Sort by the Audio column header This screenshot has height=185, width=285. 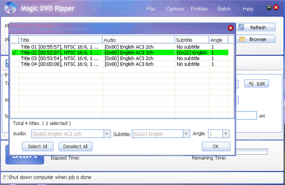pyautogui.click(x=138, y=40)
